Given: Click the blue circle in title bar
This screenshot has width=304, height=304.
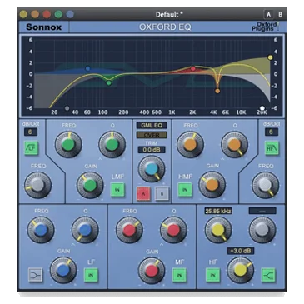Looking at the screenshot, I should (x=70, y=14).
